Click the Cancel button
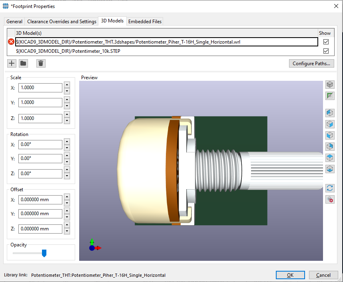This screenshot has width=343, height=282. pyautogui.click(x=323, y=275)
